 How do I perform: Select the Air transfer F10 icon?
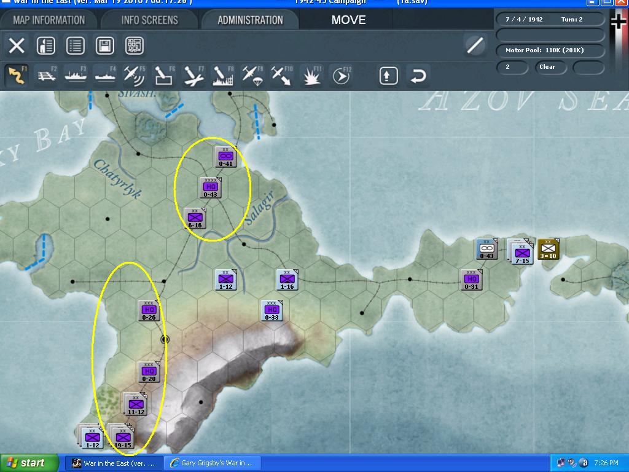point(282,76)
